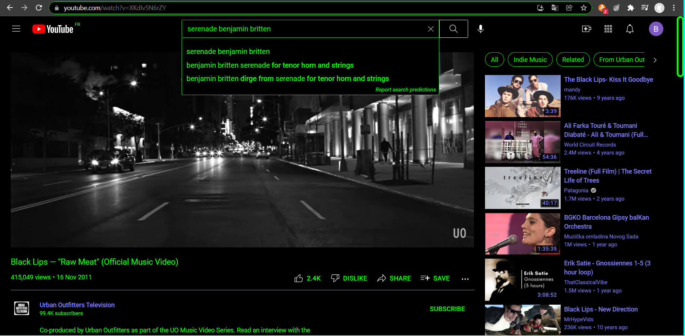The height and width of the screenshot is (336, 685).
Task: Submit search with magnifier button
Action: 454,29
